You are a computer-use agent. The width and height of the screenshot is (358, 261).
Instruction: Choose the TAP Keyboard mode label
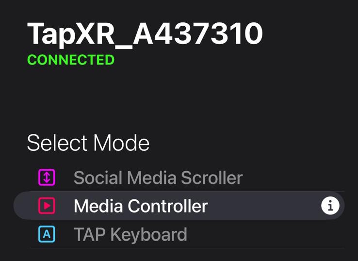click(x=130, y=235)
